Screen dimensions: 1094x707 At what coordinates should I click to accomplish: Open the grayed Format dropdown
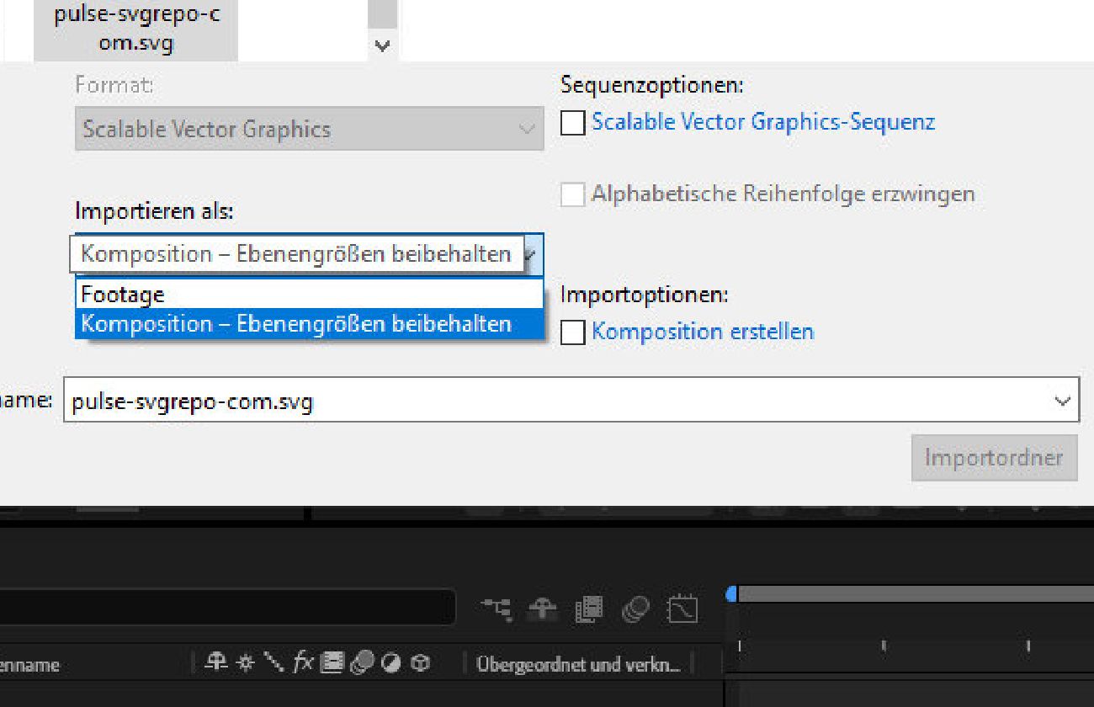pos(527,129)
